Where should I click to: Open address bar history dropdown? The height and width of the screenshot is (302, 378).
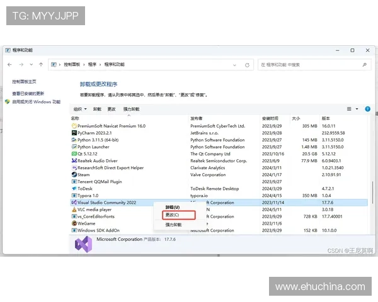[234, 65]
